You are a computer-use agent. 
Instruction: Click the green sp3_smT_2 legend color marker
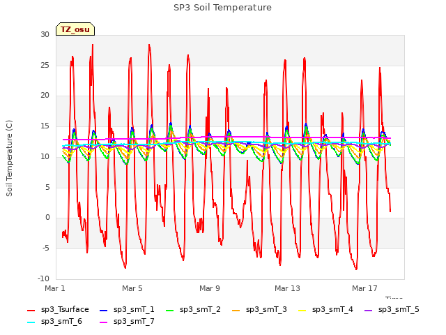[x=169, y=310]
